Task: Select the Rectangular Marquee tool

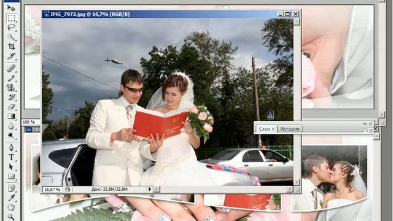Action: point(11,18)
